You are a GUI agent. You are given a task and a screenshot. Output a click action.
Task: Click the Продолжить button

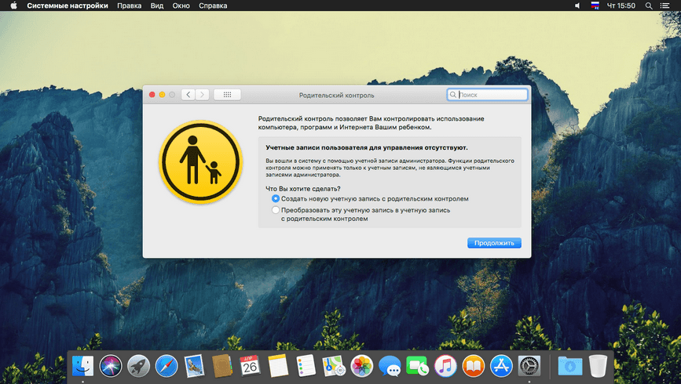(x=494, y=243)
